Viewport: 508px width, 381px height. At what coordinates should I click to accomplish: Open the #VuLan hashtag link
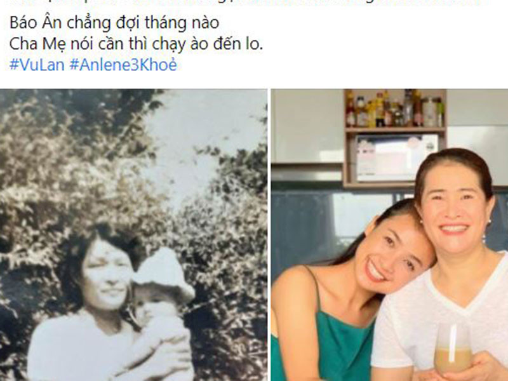click(37, 65)
